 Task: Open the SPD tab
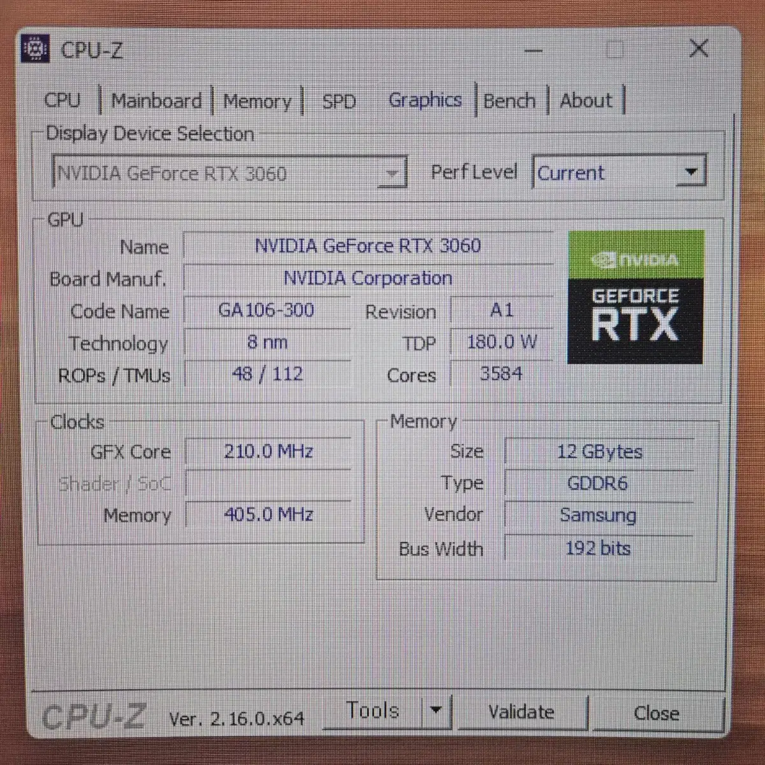tap(339, 101)
